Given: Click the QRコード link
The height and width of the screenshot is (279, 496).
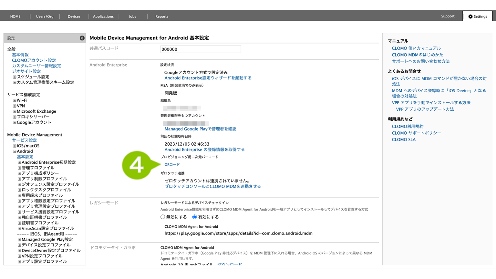Looking at the screenshot, I should click(172, 165).
